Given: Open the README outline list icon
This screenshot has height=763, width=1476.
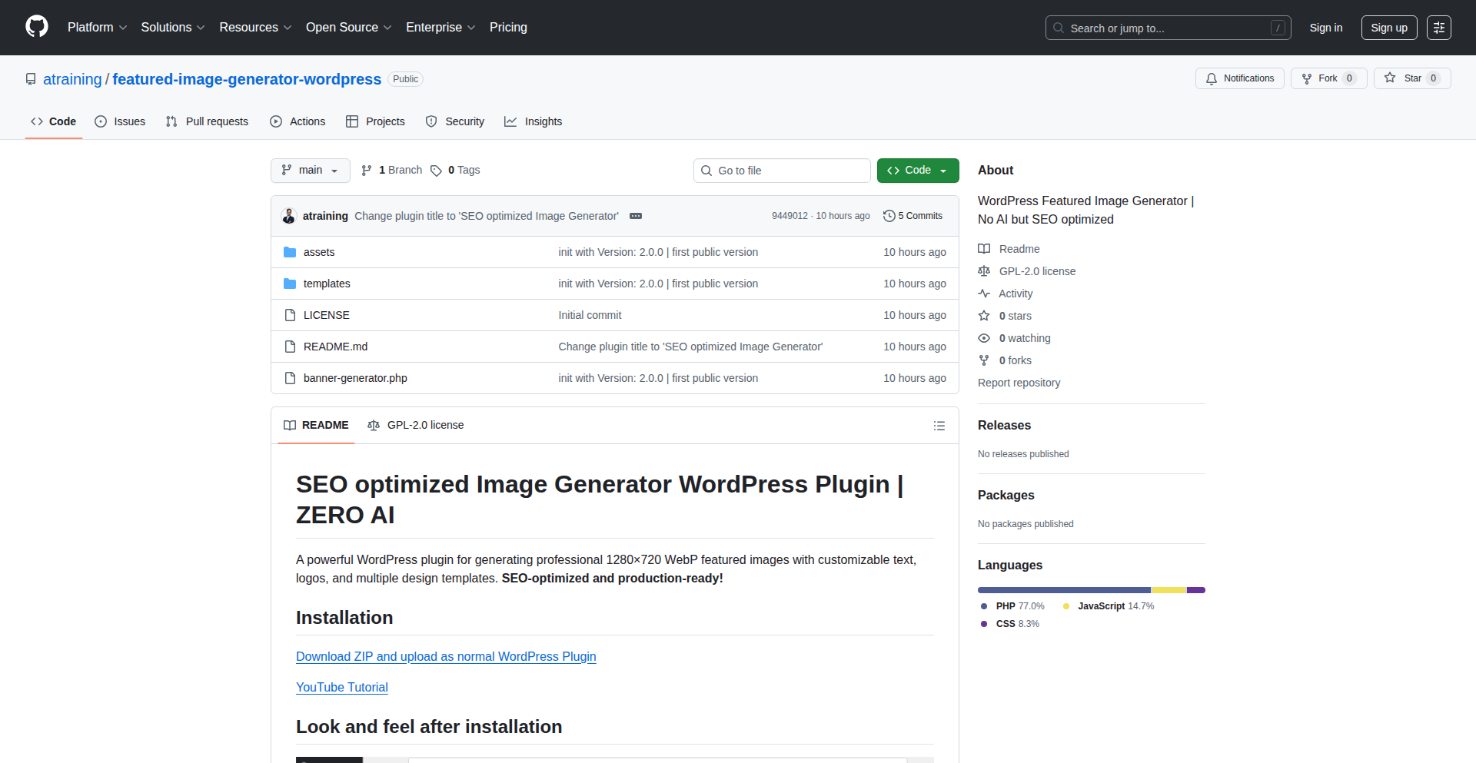Looking at the screenshot, I should click(x=939, y=426).
